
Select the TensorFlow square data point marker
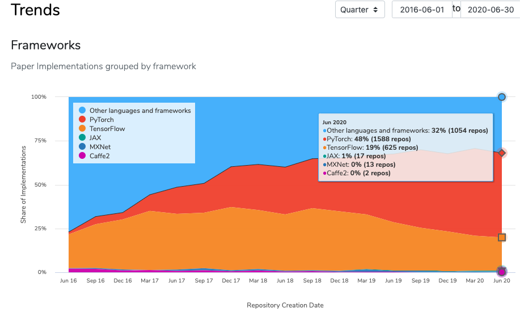point(502,237)
